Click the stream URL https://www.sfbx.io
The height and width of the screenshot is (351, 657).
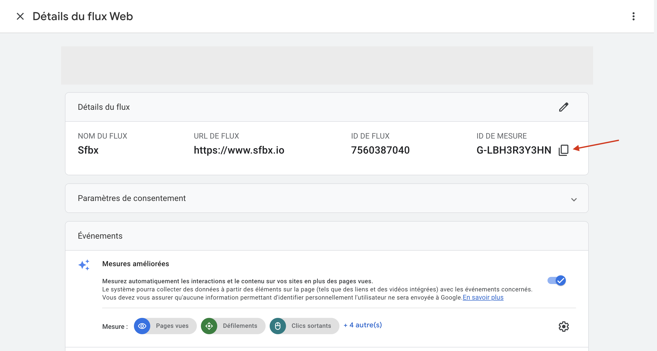[x=239, y=150]
